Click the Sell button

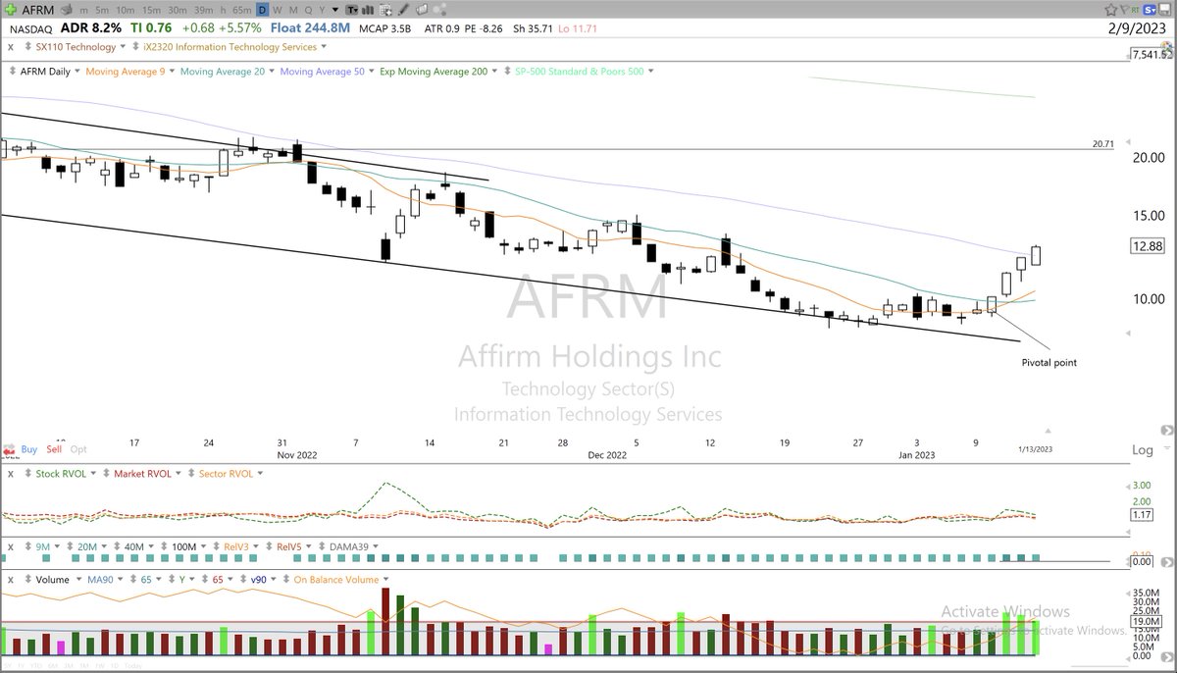tap(54, 449)
